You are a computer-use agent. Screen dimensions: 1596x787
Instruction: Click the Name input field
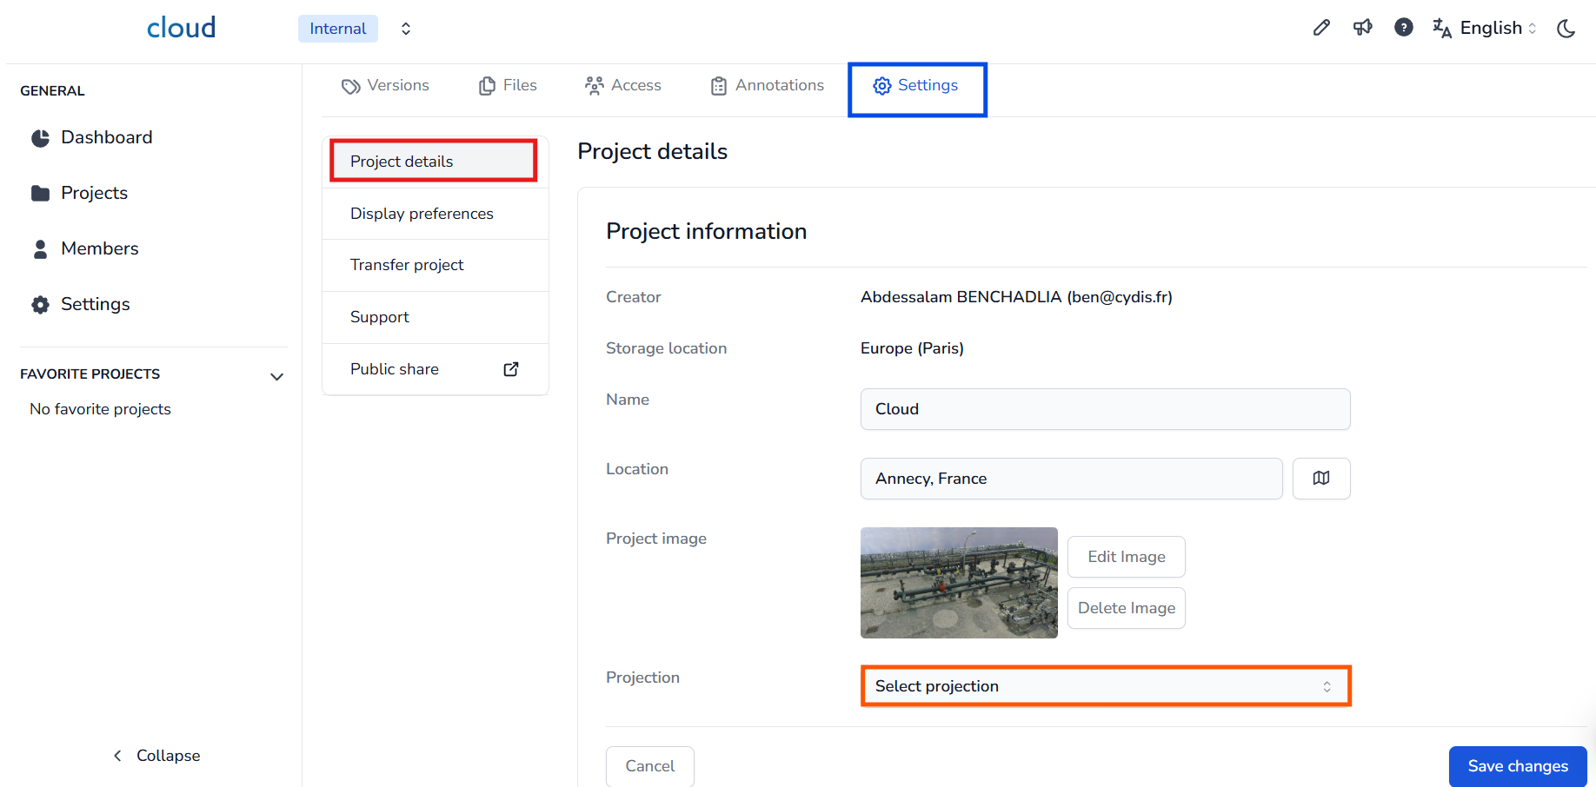pyautogui.click(x=1105, y=409)
